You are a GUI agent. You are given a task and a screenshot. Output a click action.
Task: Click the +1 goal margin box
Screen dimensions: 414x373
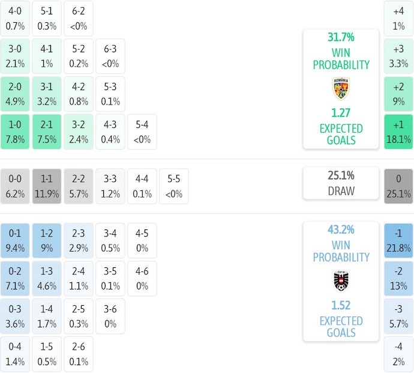[x=398, y=132]
